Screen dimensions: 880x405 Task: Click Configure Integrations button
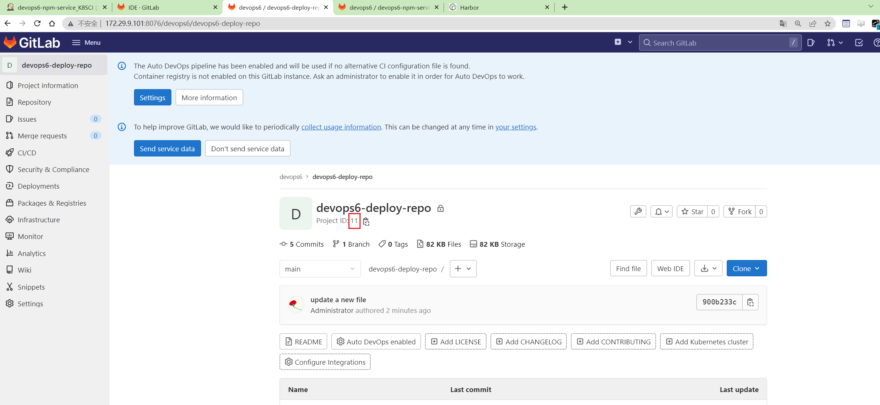pyautogui.click(x=325, y=362)
